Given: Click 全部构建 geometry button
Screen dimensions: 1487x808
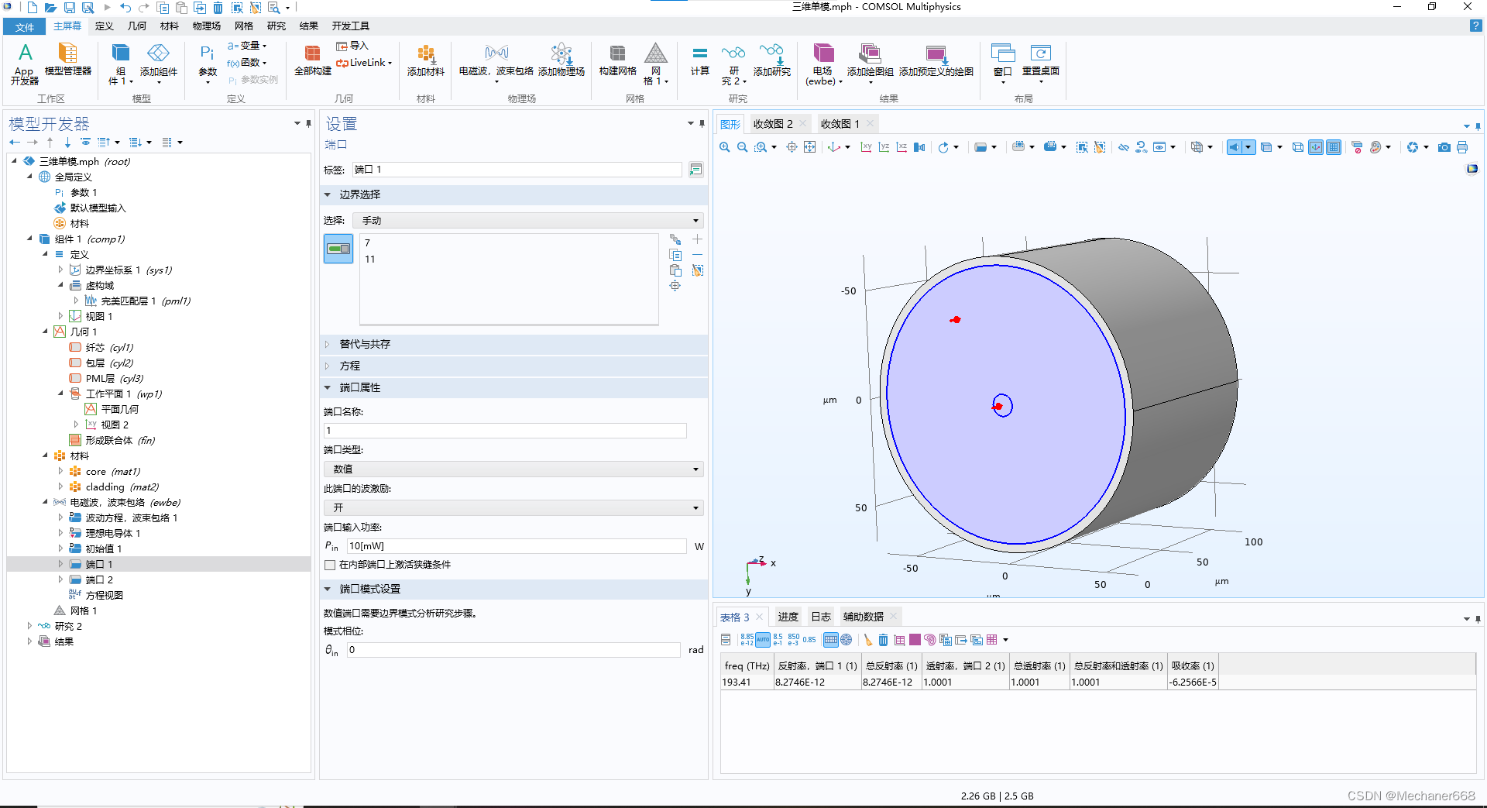Looking at the screenshot, I should click(x=313, y=60).
